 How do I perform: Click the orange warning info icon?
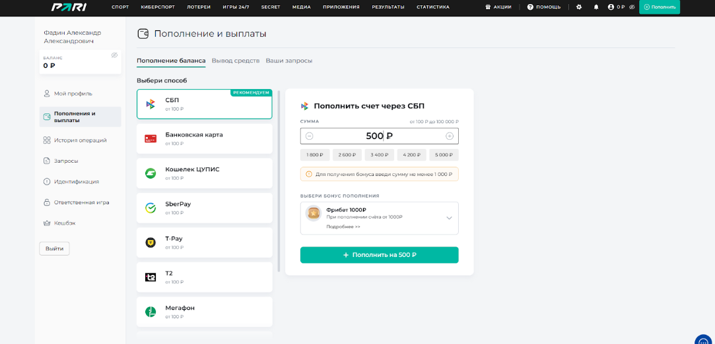309,174
